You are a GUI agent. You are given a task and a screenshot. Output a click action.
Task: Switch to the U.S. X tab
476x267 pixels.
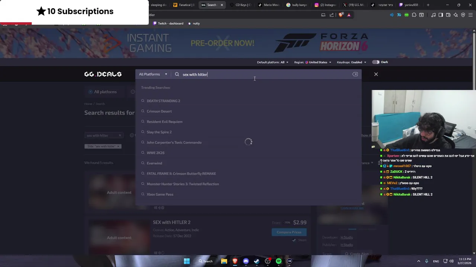click(x=353, y=5)
